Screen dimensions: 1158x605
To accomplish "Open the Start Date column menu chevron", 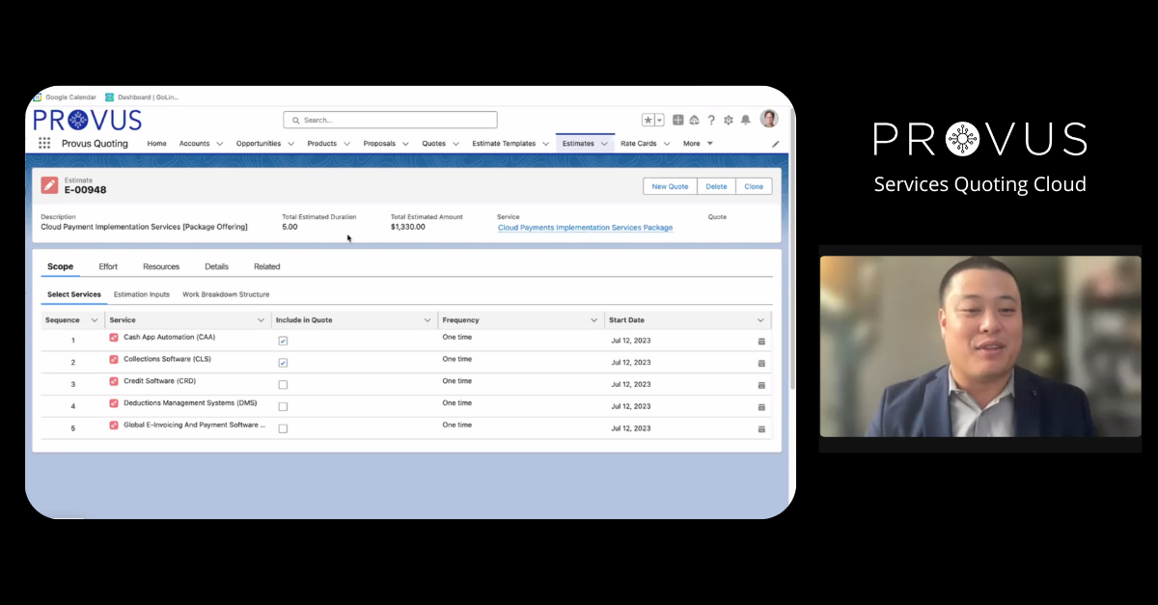I will (760, 319).
